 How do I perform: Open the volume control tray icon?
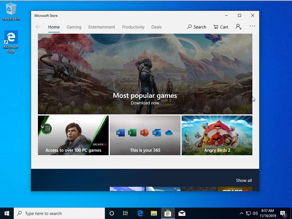pyautogui.click(x=255, y=213)
